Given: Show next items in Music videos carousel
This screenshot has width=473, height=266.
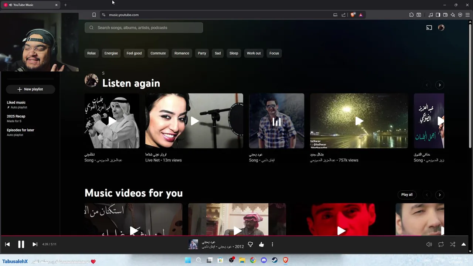Looking at the screenshot, I should coord(439,195).
